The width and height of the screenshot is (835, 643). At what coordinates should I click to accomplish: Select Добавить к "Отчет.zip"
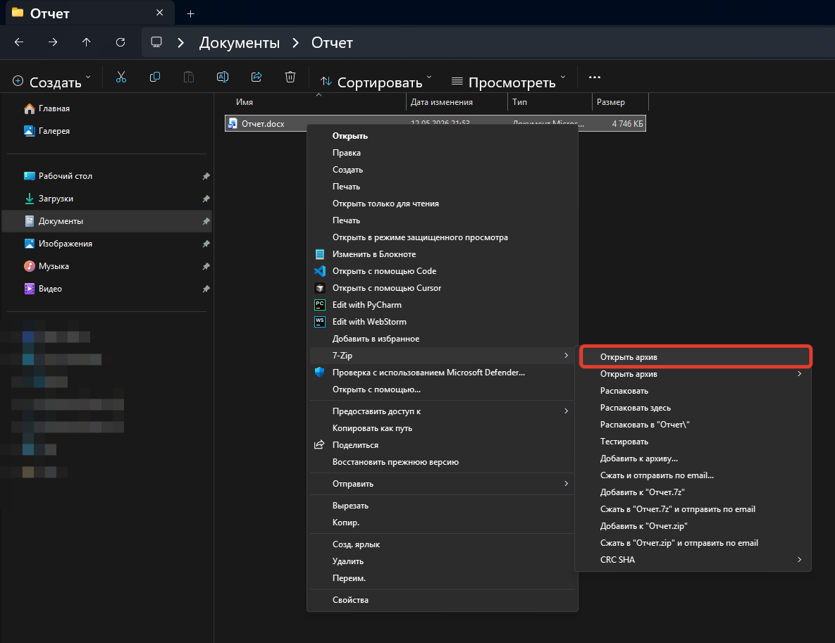[x=693, y=526]
